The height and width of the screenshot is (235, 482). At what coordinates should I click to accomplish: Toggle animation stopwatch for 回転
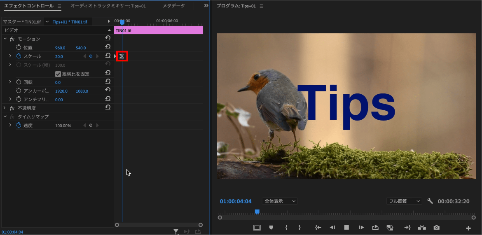click(19, 82)
